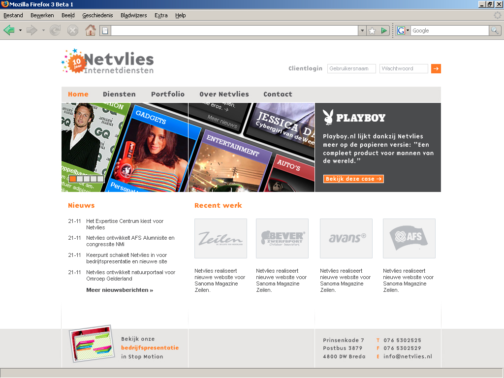Click the Reload page icon
Image resolution: width=504 pixels, height=378 pixels.
pyautogui.click(x=55, y=31)
